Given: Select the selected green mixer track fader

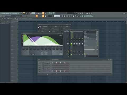Looking at the screenshot, I should point(71,44).
